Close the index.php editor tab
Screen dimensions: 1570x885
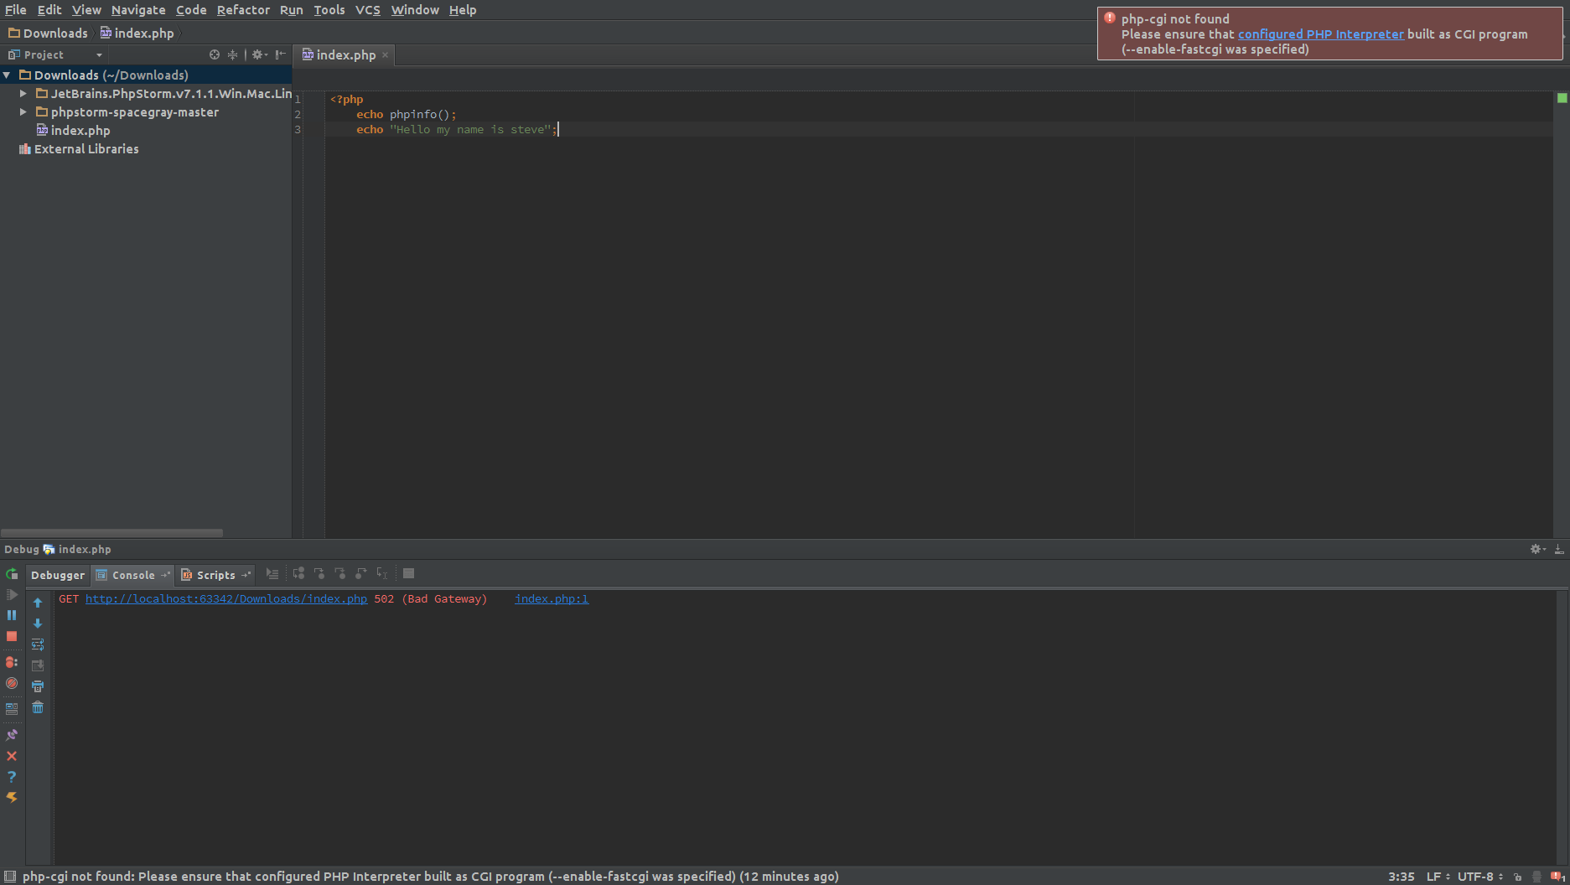[386, 55]
